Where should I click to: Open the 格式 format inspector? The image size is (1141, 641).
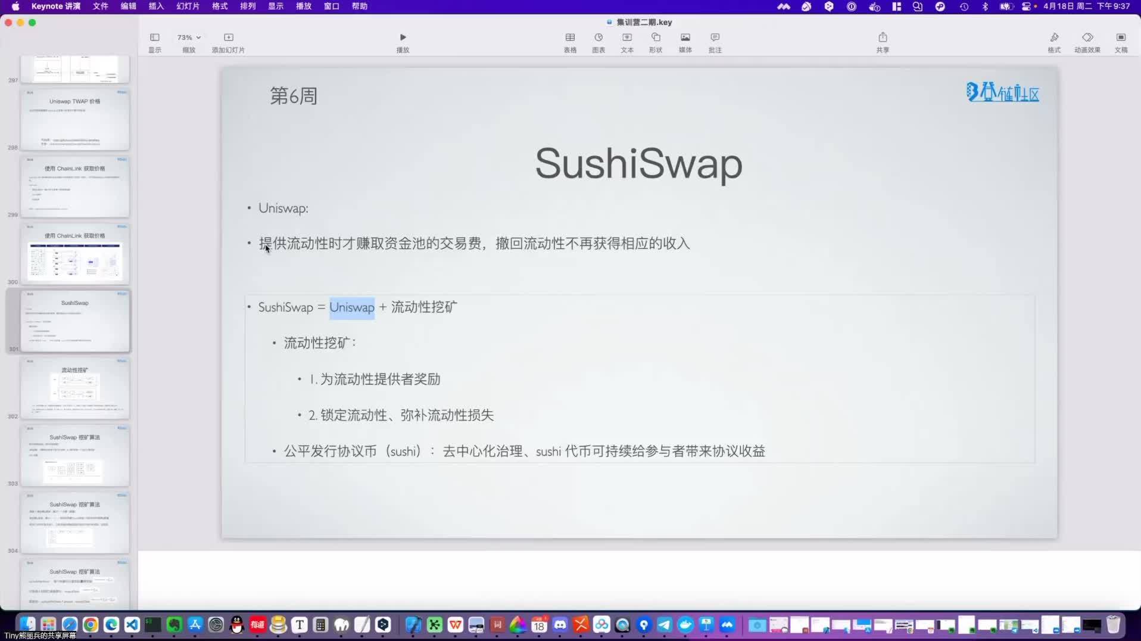[1054, 42]
